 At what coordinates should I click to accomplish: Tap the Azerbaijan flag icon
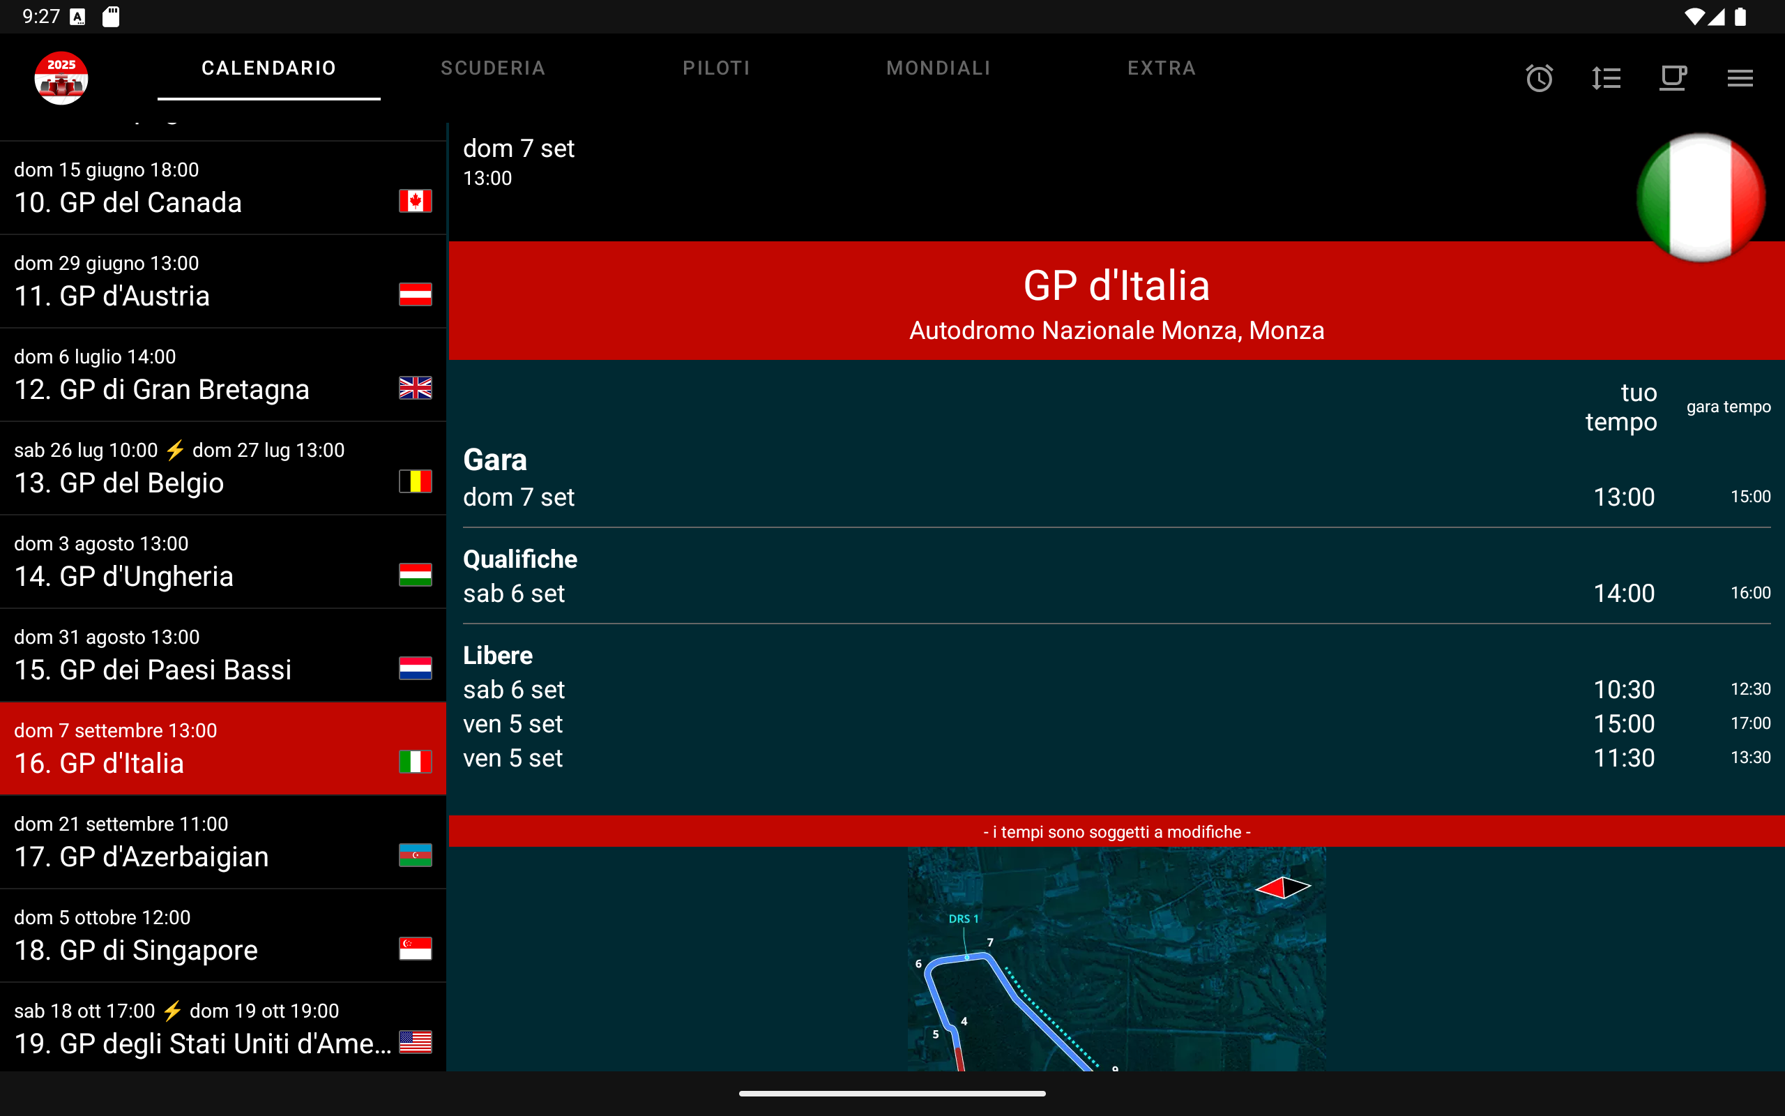416,855
